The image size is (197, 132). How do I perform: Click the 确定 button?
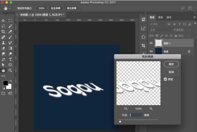[x=171, y=64]
